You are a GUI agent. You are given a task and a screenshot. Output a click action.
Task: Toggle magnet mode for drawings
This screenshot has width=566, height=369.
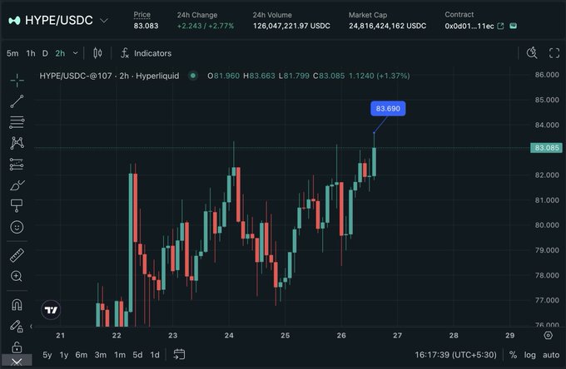point(17,304)
